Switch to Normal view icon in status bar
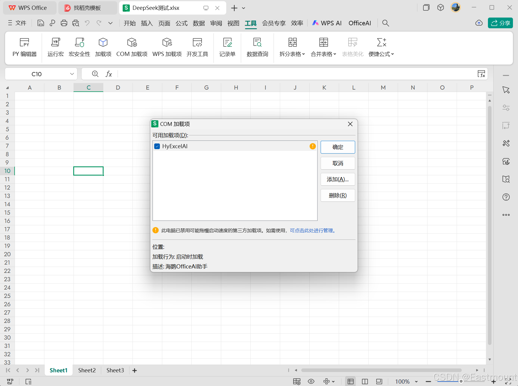 coord(351,382)
